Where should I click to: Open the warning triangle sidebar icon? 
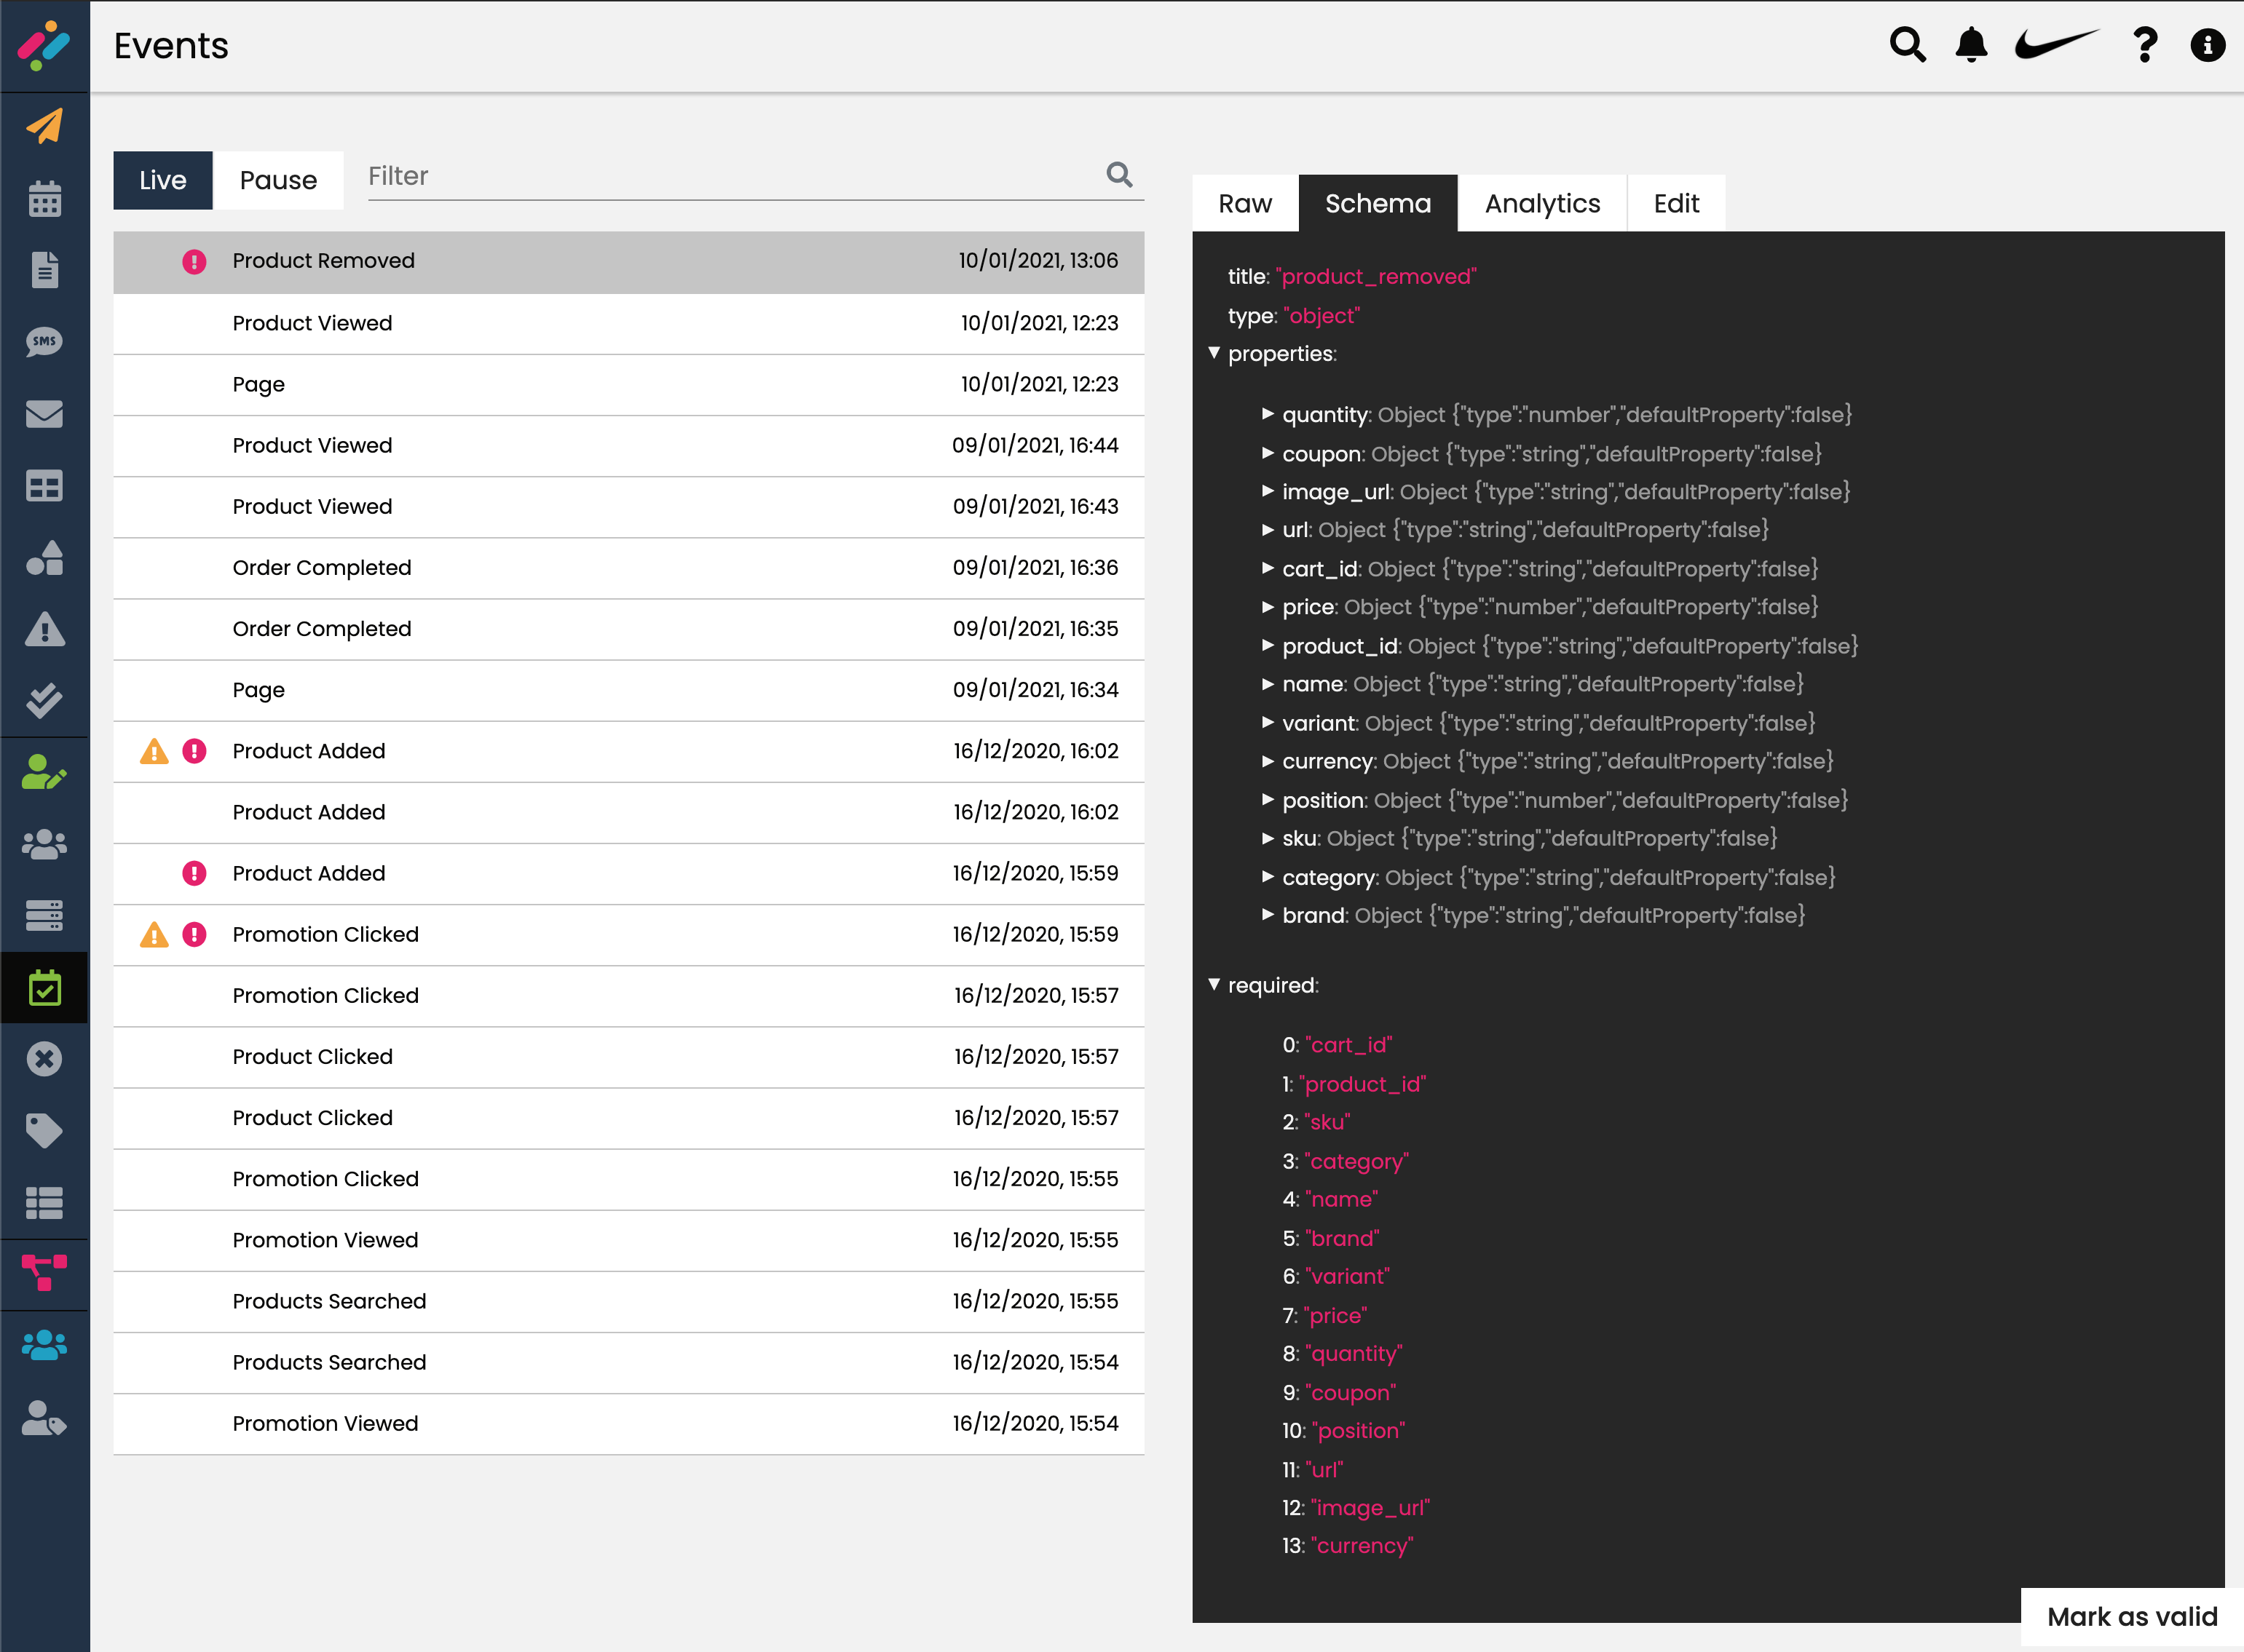pyautogui.click(x=44, y=630)
